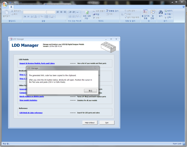Open the Office button menu

coord(5,4)
